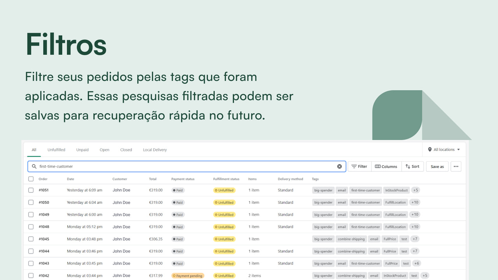Image resolution: width=498 pixels, height=280 pixels.
Task: Click the 2 items cell on order #1042
Action: (254, 275)
